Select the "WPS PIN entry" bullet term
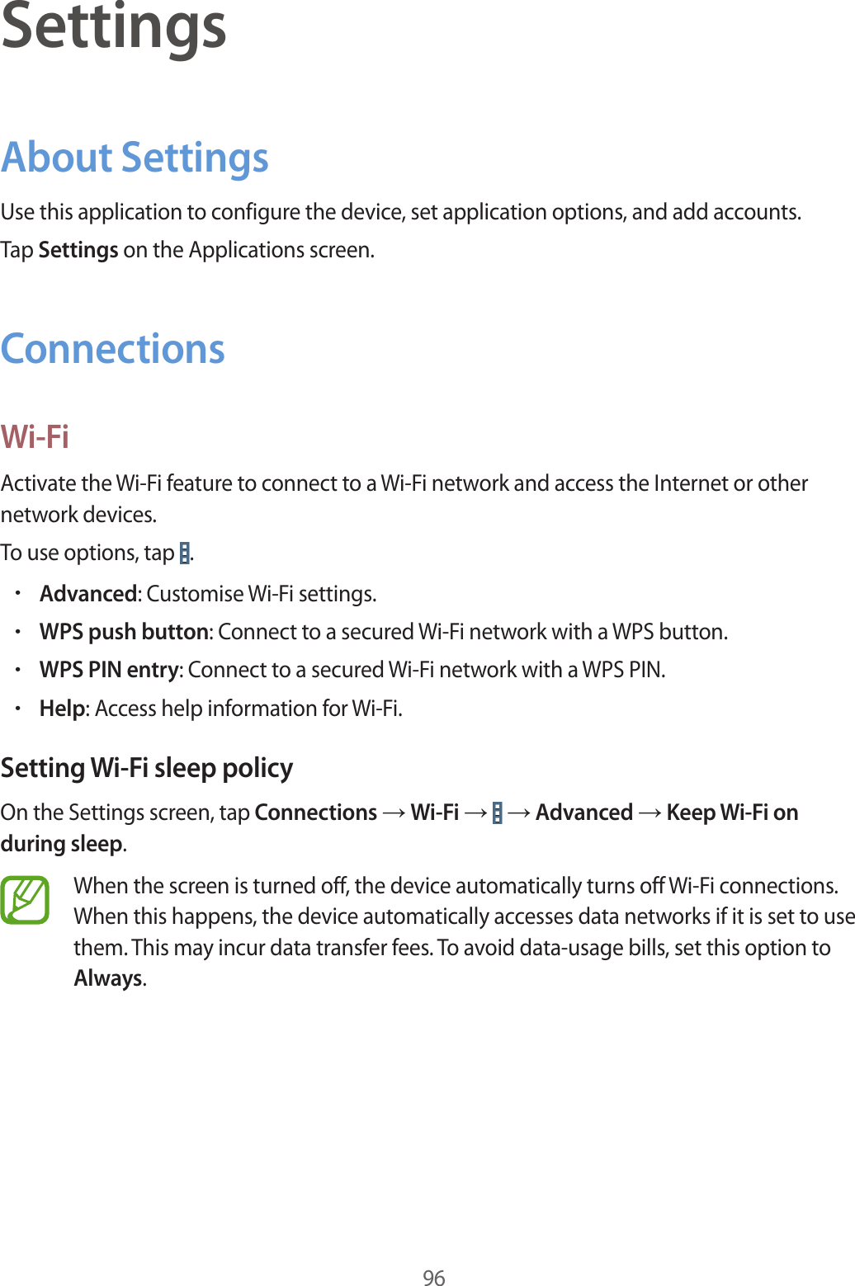The width and height of the screenshot is (855, 1286). [109, 670]
